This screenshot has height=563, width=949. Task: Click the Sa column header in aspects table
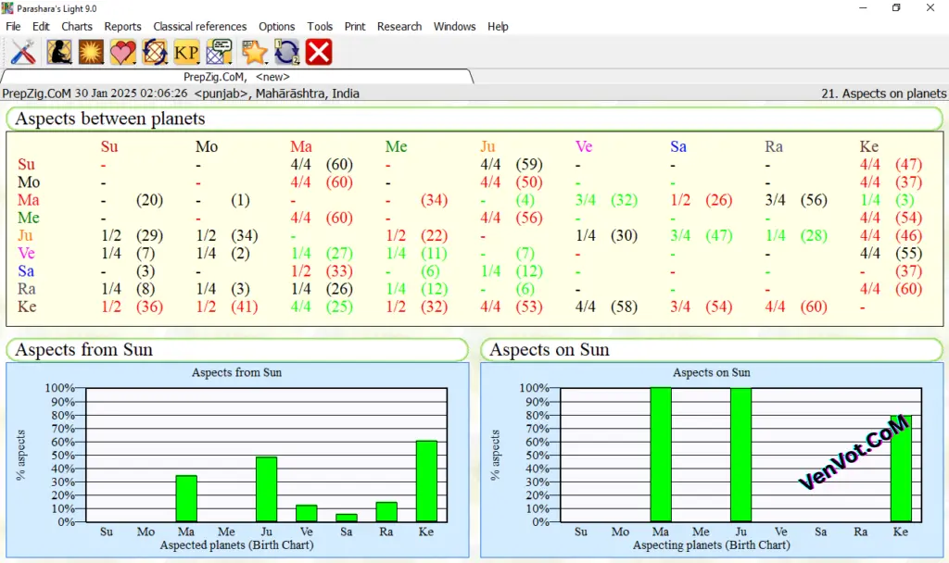point(678,147)
